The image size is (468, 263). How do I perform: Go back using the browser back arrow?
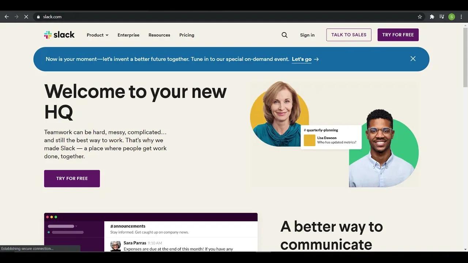tap(7, 17)
